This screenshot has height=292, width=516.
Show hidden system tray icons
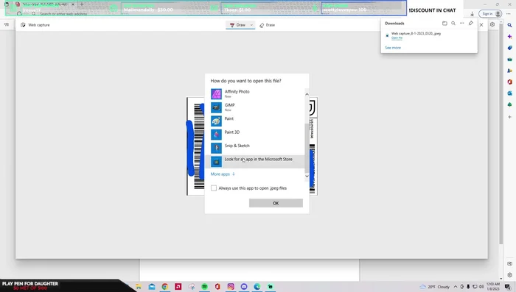456,287
